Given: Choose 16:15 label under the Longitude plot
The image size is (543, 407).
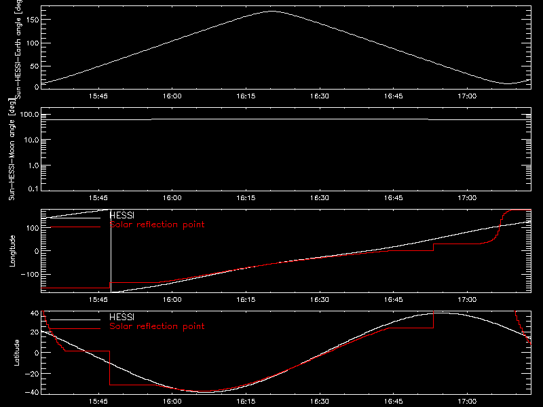Looking at the screenshot, I should [x=246, y=300].
